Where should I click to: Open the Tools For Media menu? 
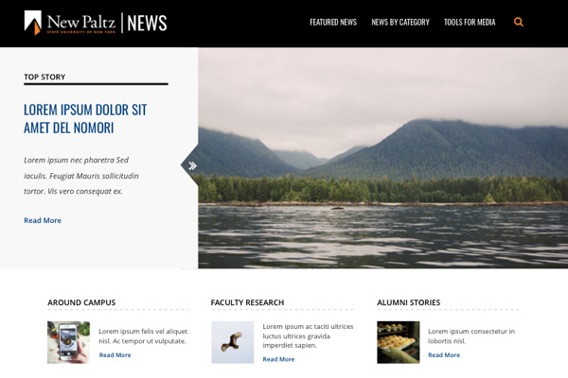(470, 22)
